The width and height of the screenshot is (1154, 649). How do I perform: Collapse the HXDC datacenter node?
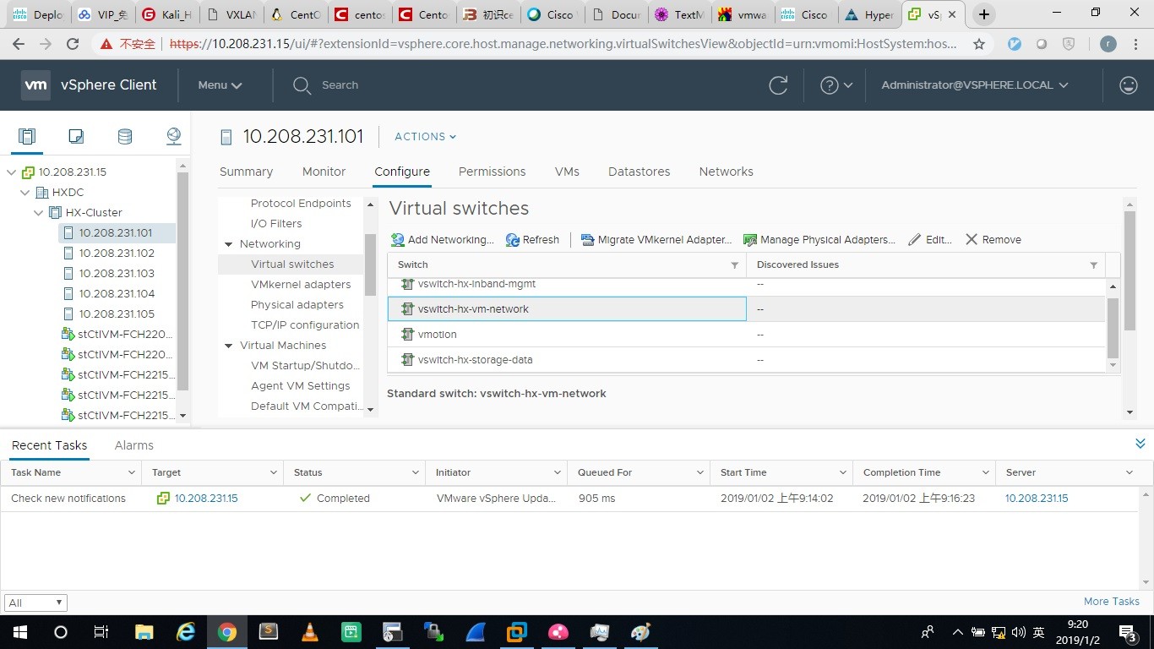[x=24, y=192]
